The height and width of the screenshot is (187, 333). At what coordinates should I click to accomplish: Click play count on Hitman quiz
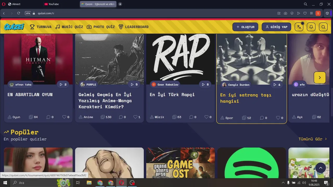63,84
